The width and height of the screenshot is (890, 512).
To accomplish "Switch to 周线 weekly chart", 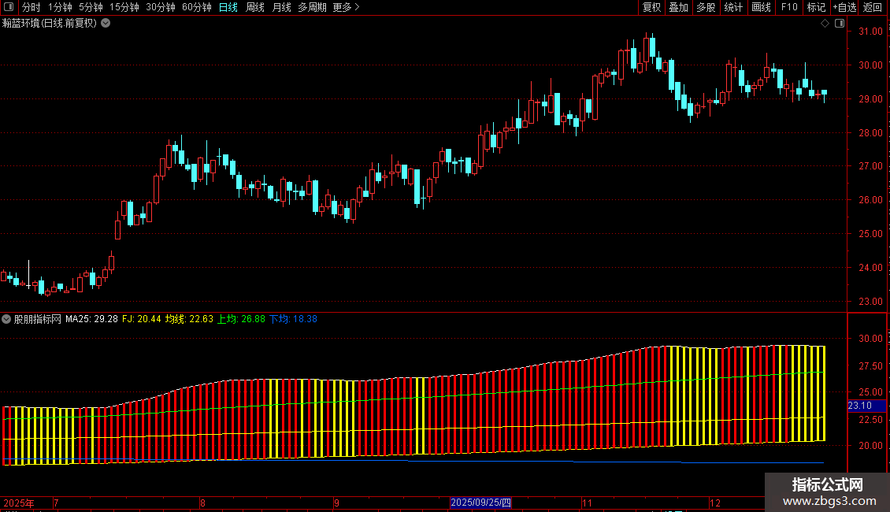I will (255, 7).
